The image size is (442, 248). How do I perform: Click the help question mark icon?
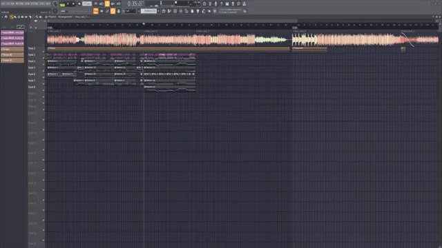click(x=221, y=3)
